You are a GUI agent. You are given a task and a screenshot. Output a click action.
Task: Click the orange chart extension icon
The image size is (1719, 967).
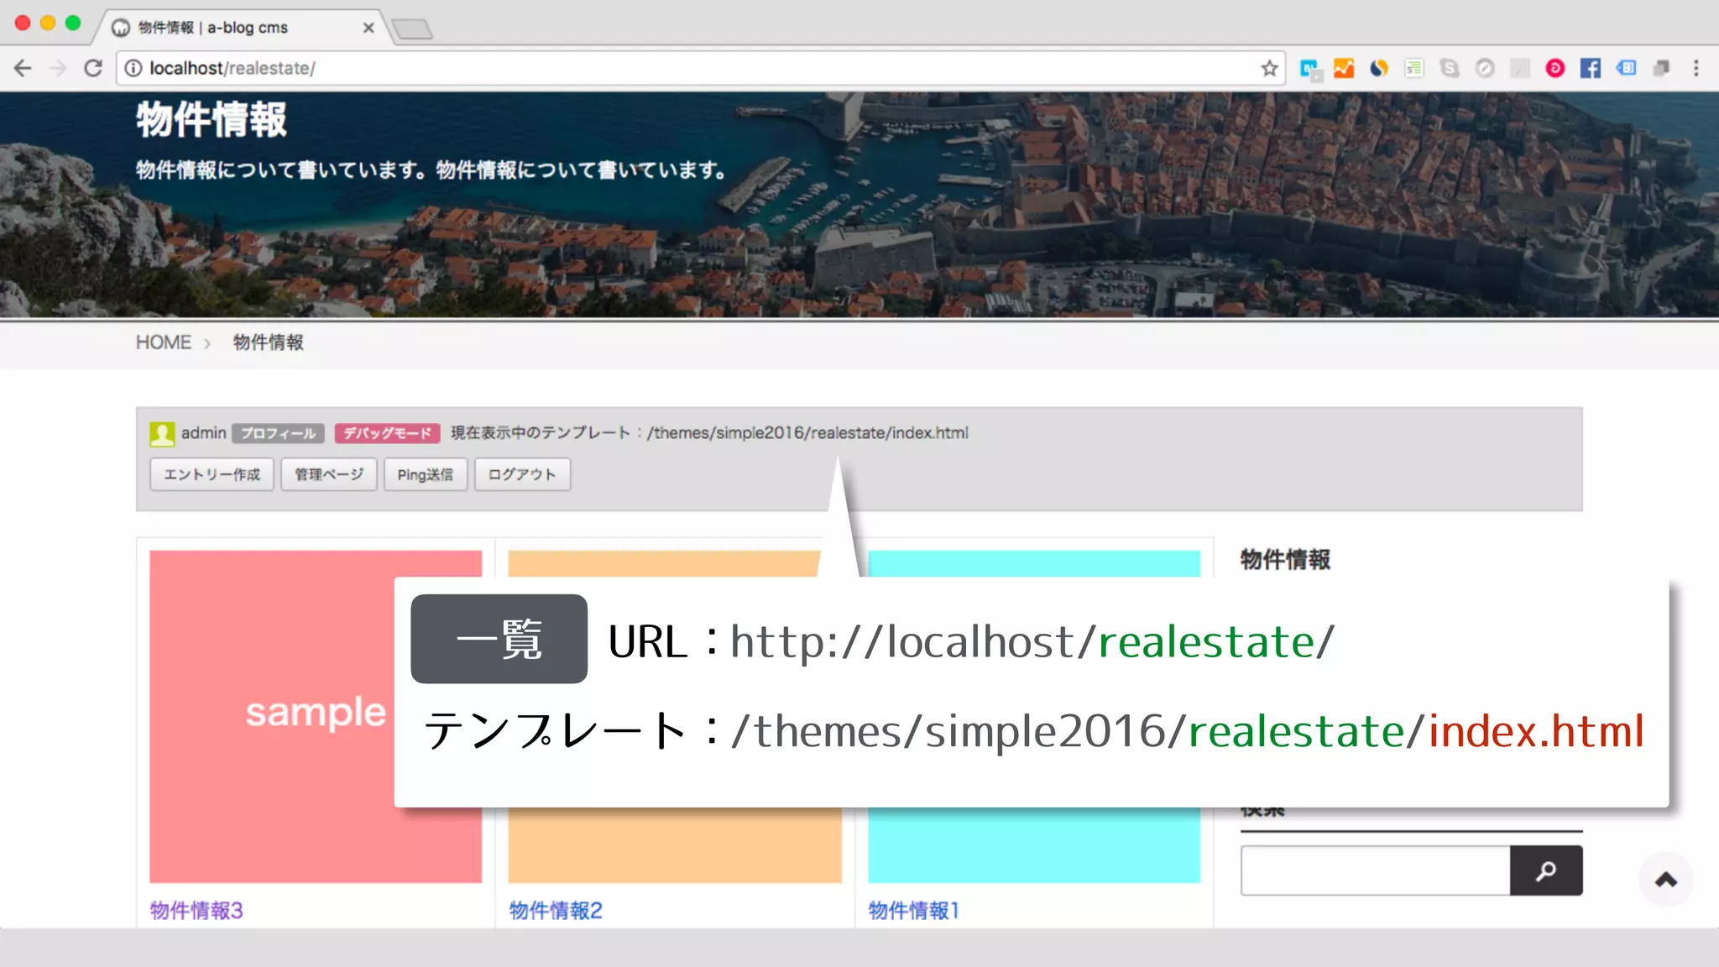click(x=1344, y=68)
